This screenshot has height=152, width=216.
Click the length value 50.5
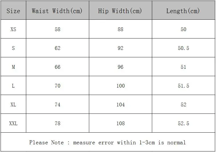coord(184,48)
